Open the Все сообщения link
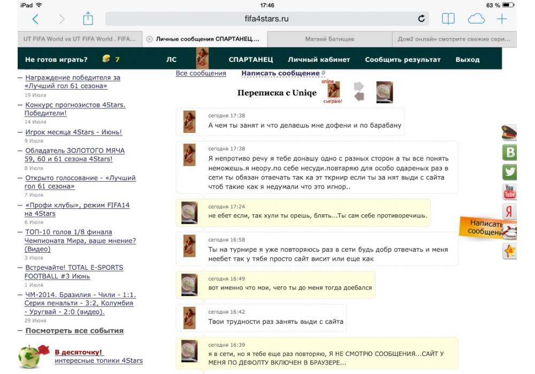 [x=201, y=73]
